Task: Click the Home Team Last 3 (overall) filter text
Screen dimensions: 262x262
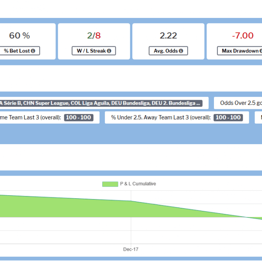Action: [x=31, y=117]
